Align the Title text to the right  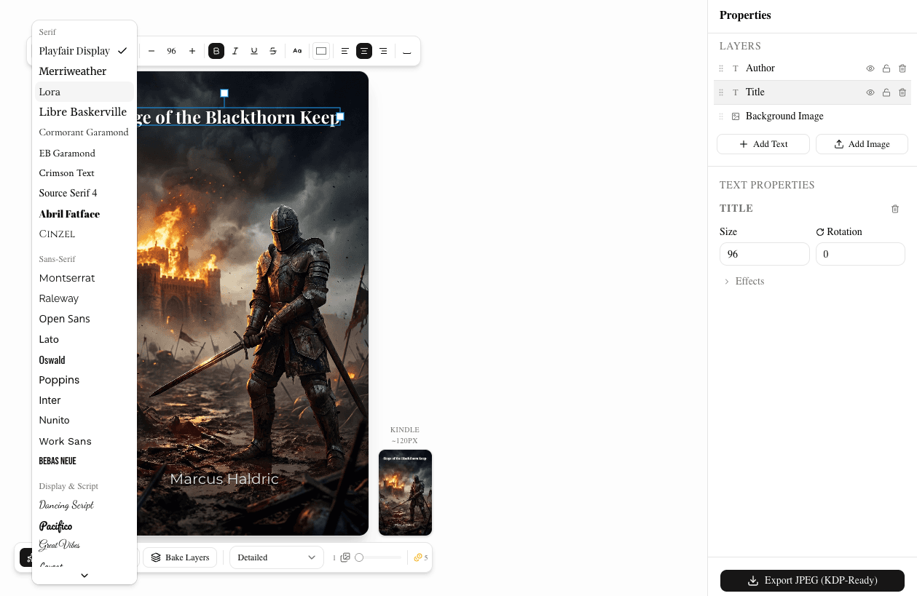(x=382, y=51)
